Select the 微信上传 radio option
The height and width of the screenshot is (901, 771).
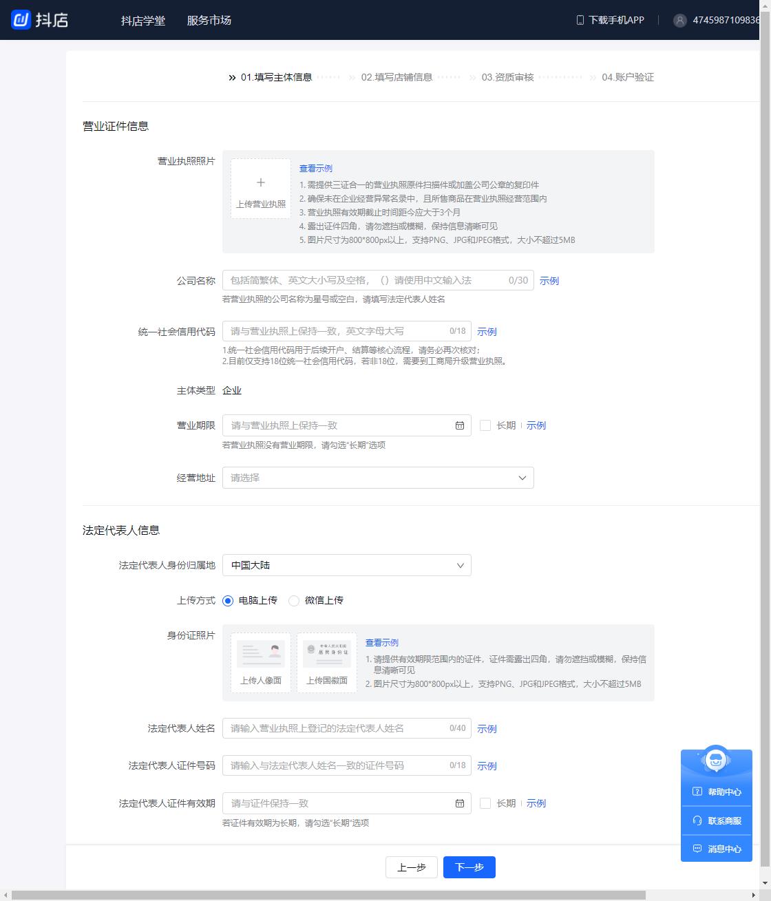[x=294, y=600]
